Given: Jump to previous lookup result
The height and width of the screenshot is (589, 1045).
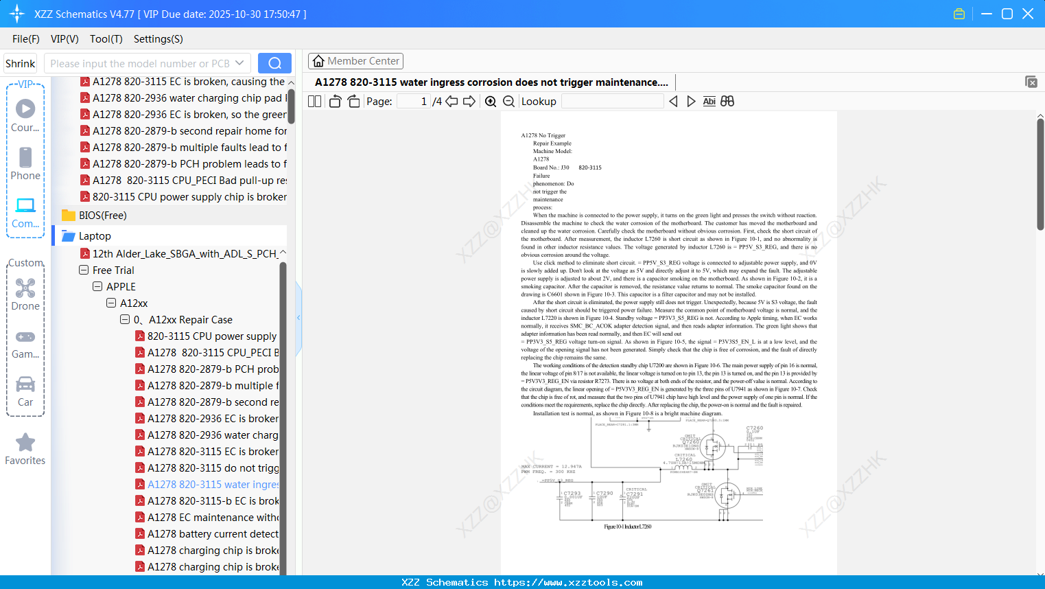Looking at the screenshot, I should (x=673, y=102).
